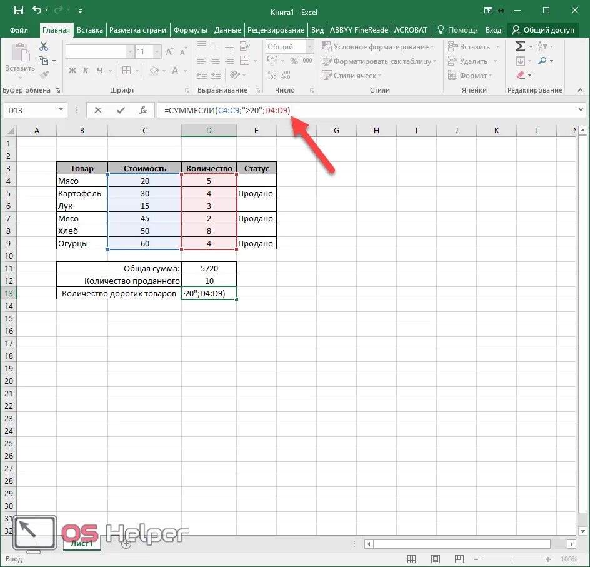Expand the formula bar with arrow
Viewport: 590px width, 567px height.
pos(581,110)
